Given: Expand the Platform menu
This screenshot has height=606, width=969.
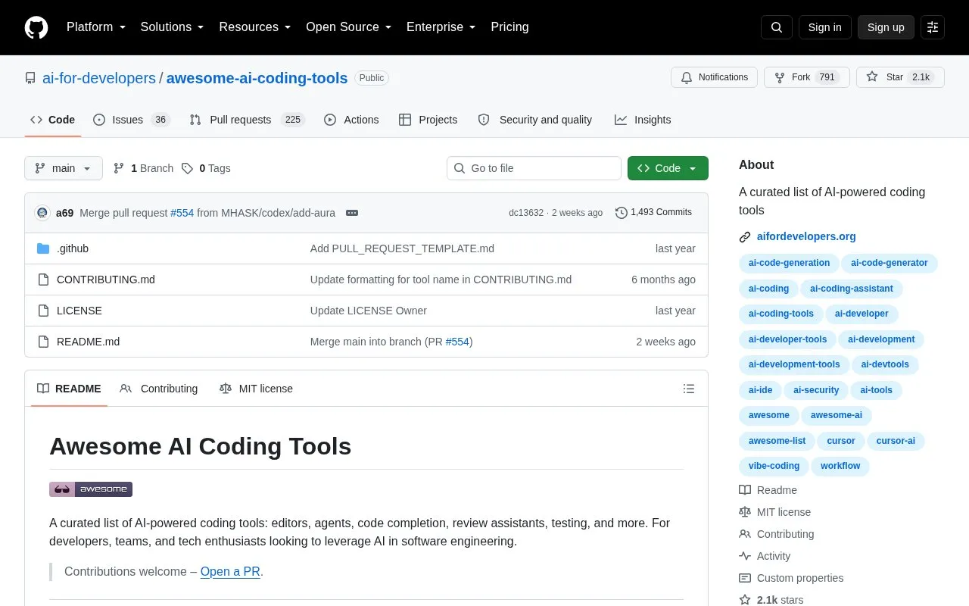Looking at the screenshot, I should coord(96,27).
